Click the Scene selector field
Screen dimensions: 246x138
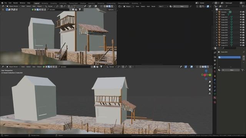[x=206, y=3]
